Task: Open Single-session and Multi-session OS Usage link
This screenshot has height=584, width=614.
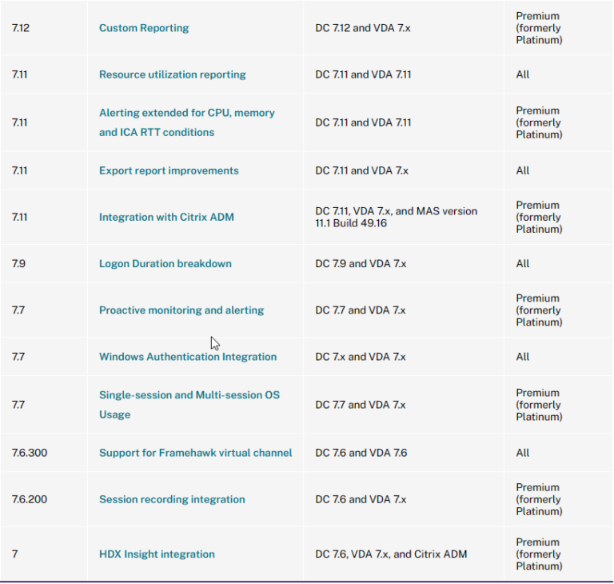Action: [x=189, y=395]
